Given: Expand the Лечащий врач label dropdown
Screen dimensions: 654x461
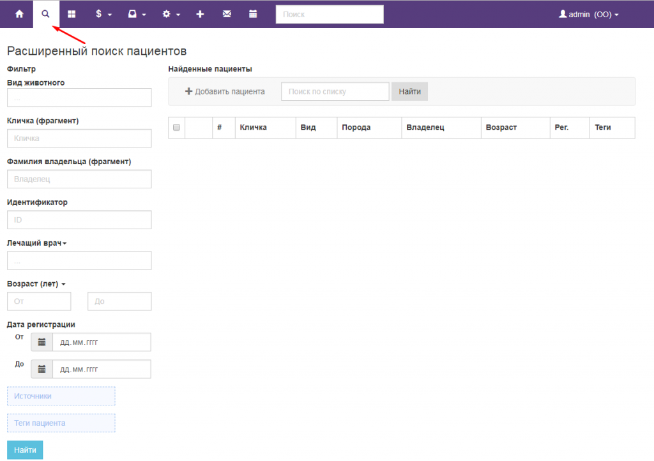Looking at the screenshot, I should point(36,243).
